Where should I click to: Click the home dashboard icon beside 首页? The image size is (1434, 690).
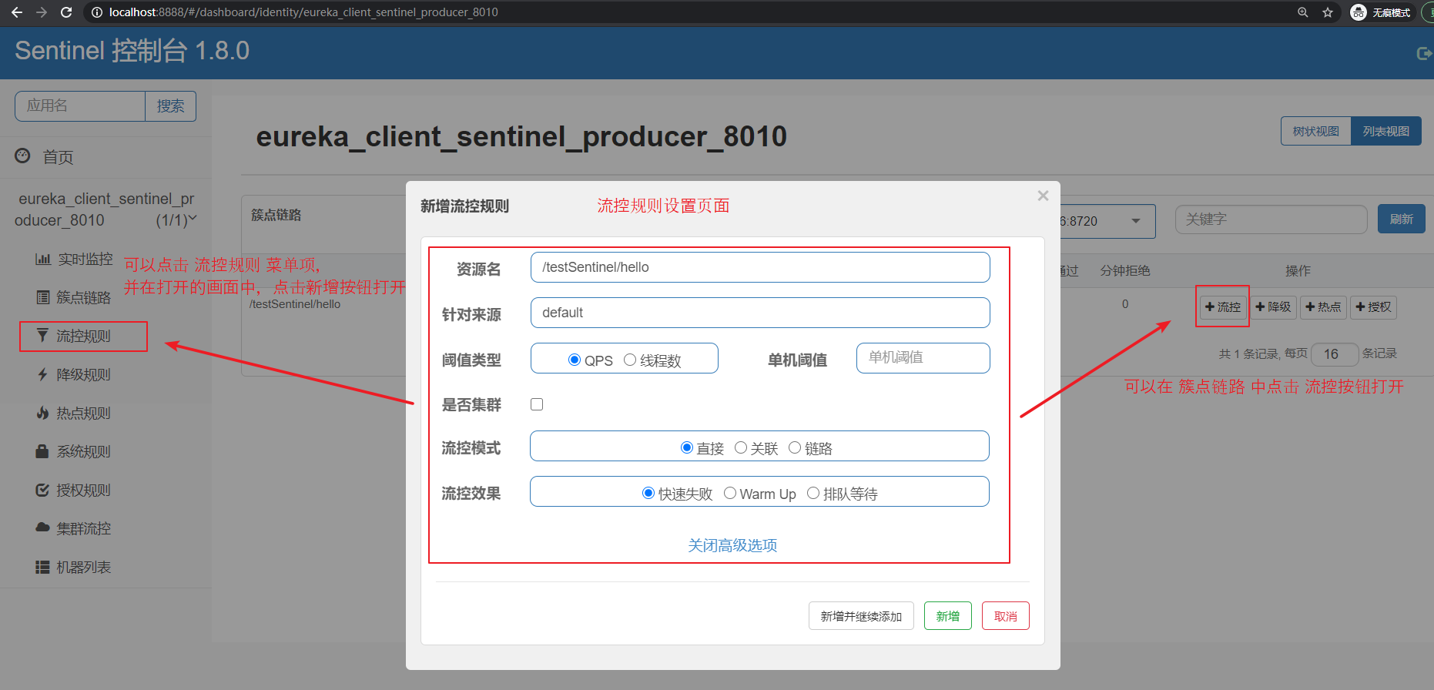(x=22, y=156)
